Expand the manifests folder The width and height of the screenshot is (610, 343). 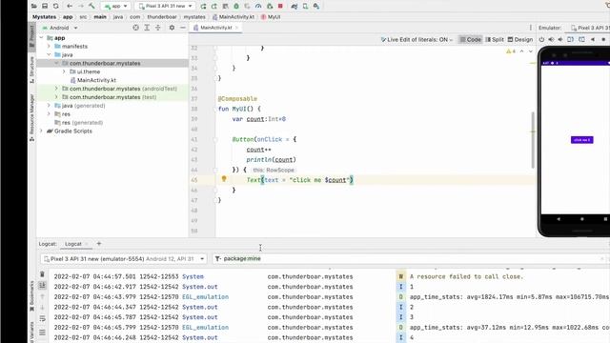coord(49,47)
